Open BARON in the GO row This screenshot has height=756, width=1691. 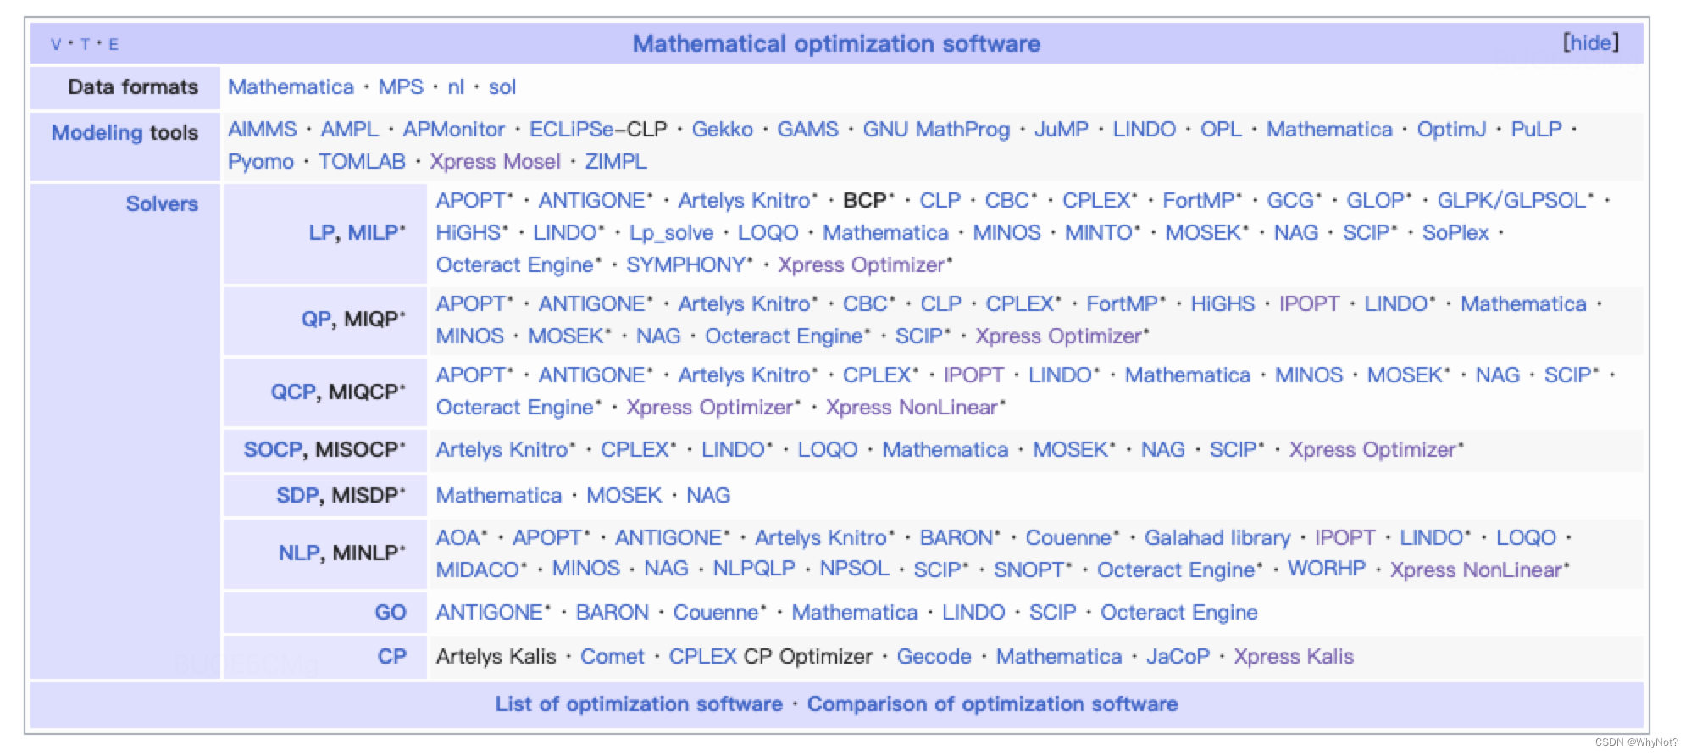pos(613,613)
